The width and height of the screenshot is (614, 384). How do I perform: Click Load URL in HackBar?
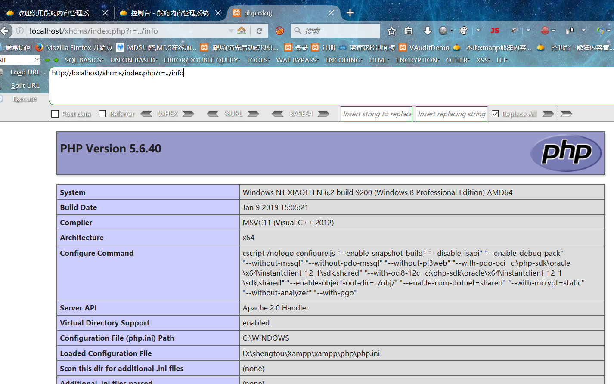pyautogui.click(x=25, y=72)
